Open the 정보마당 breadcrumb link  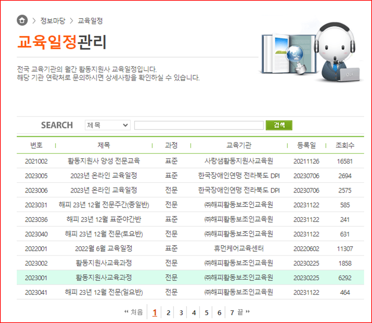pos(53,21)
